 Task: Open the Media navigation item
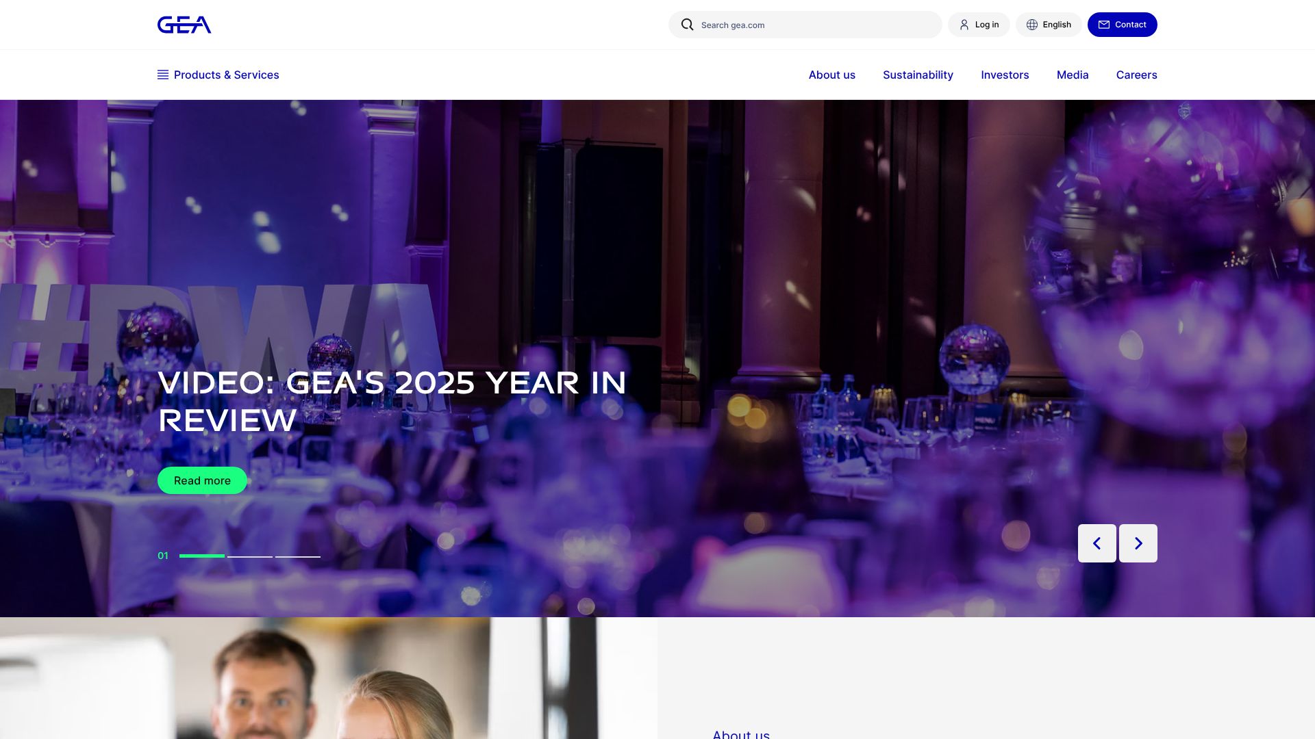(x=1073, y=75)
